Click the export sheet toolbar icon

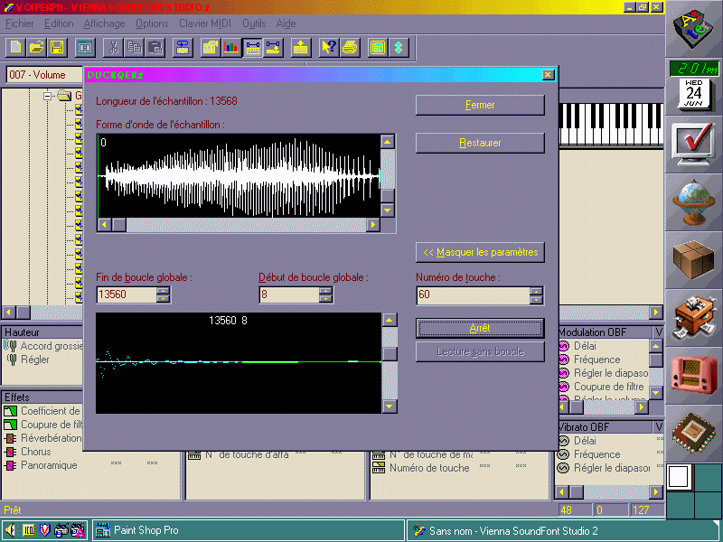[x=211, y=47]
